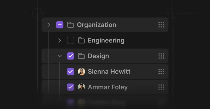Select the Engineering label
The width and height of the screenshot is (210, 109).
[x=106, y=41]
